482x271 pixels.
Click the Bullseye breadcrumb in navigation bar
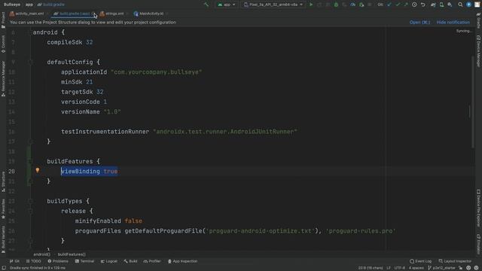(12, 5)
